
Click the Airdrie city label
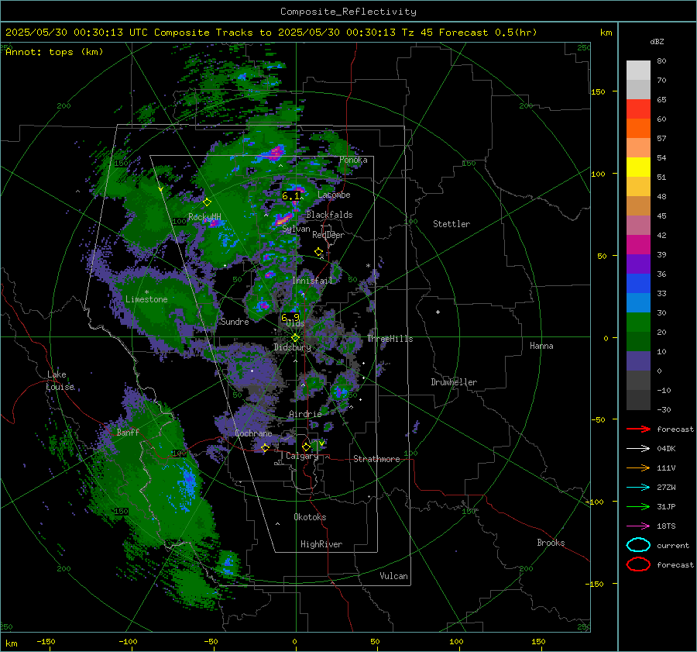pos(305,414)
